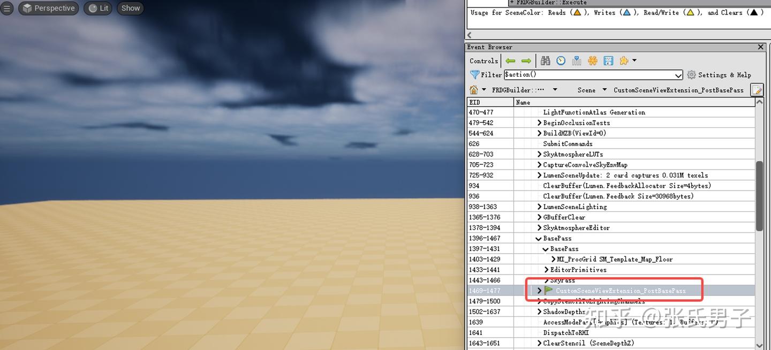Click the edit pencil icon next to CustomSceneViewExtension_PostBasePass
Viewport: 771px width, 350px height.
[757, 89]
